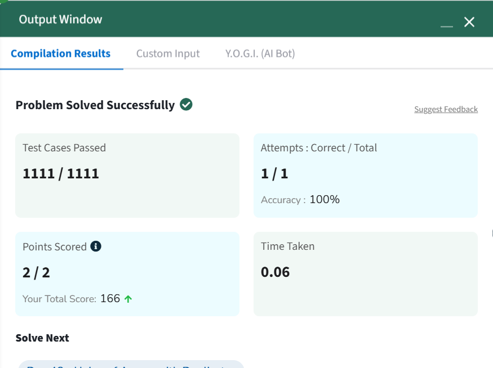
Task: Select the 1111 / 1111 test cases value
Action: tap(61, 174)
